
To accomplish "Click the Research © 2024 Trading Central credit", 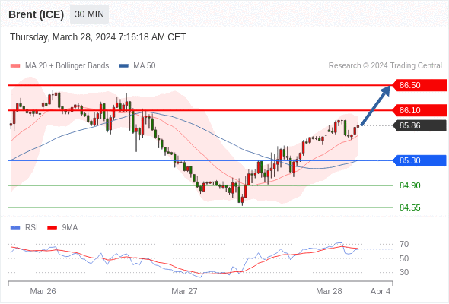I will 385,66.
